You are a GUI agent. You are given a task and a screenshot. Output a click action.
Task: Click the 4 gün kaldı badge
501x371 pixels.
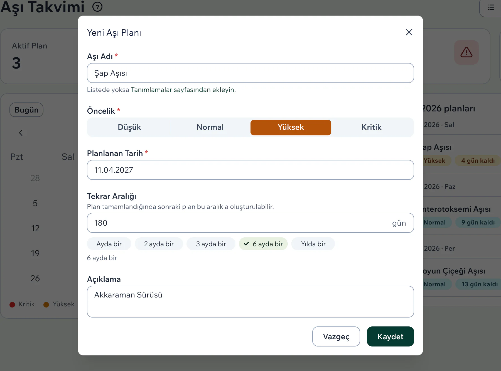pyautogui.click(x=478, y=161)
